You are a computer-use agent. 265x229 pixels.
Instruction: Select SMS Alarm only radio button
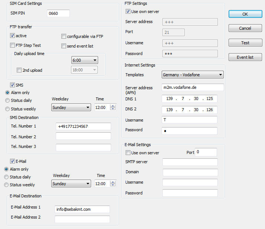coord(7,93)
